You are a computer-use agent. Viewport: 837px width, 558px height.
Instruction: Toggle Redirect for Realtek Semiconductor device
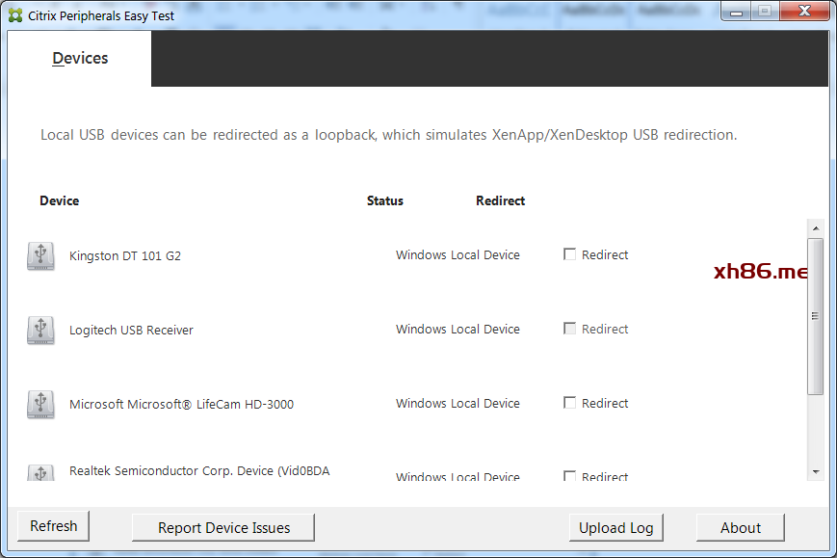tap(569, 475)
